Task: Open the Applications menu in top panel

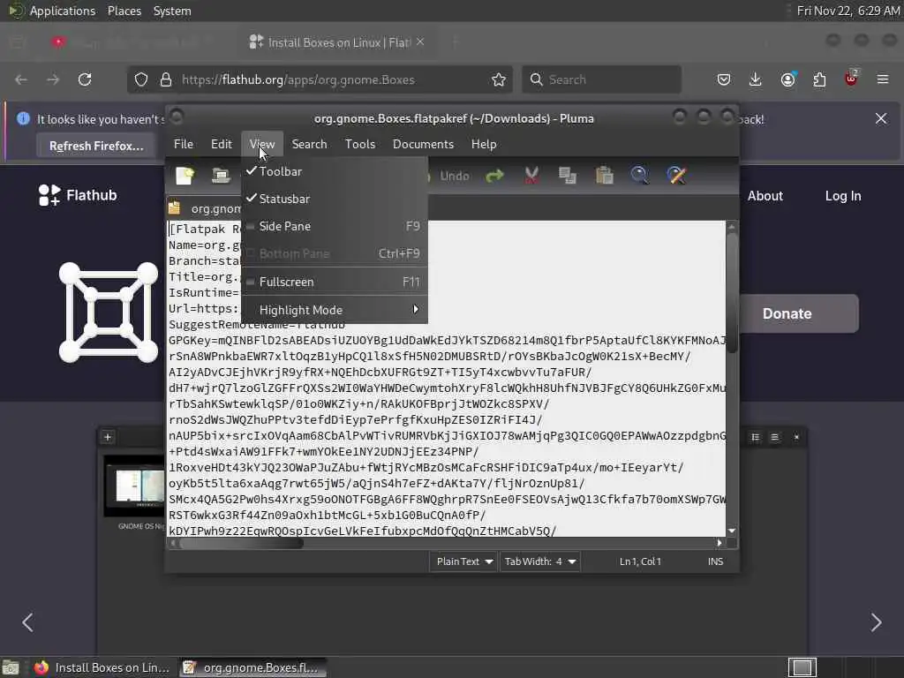Action: (x=63, y=11)
